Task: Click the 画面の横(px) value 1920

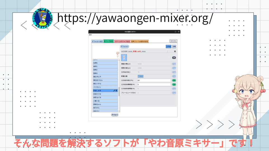Action: [140, 64]
